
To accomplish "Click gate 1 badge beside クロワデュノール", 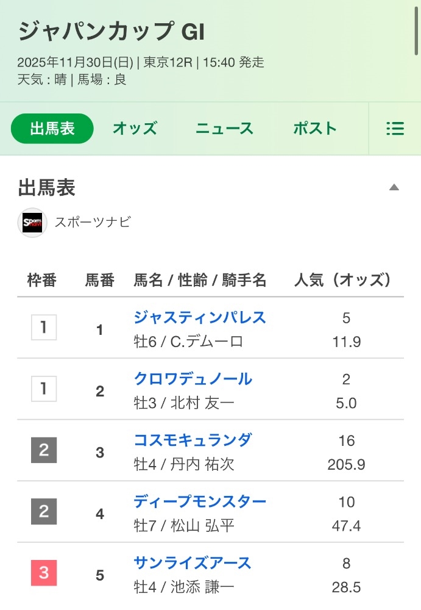I will (x=44, y=389).
